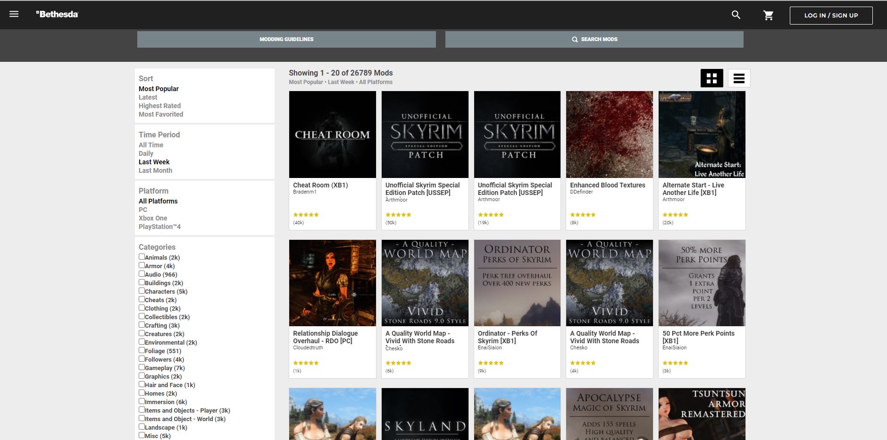
Task: Tick the Cheats category checkbox
Action: tap(142, 299)
